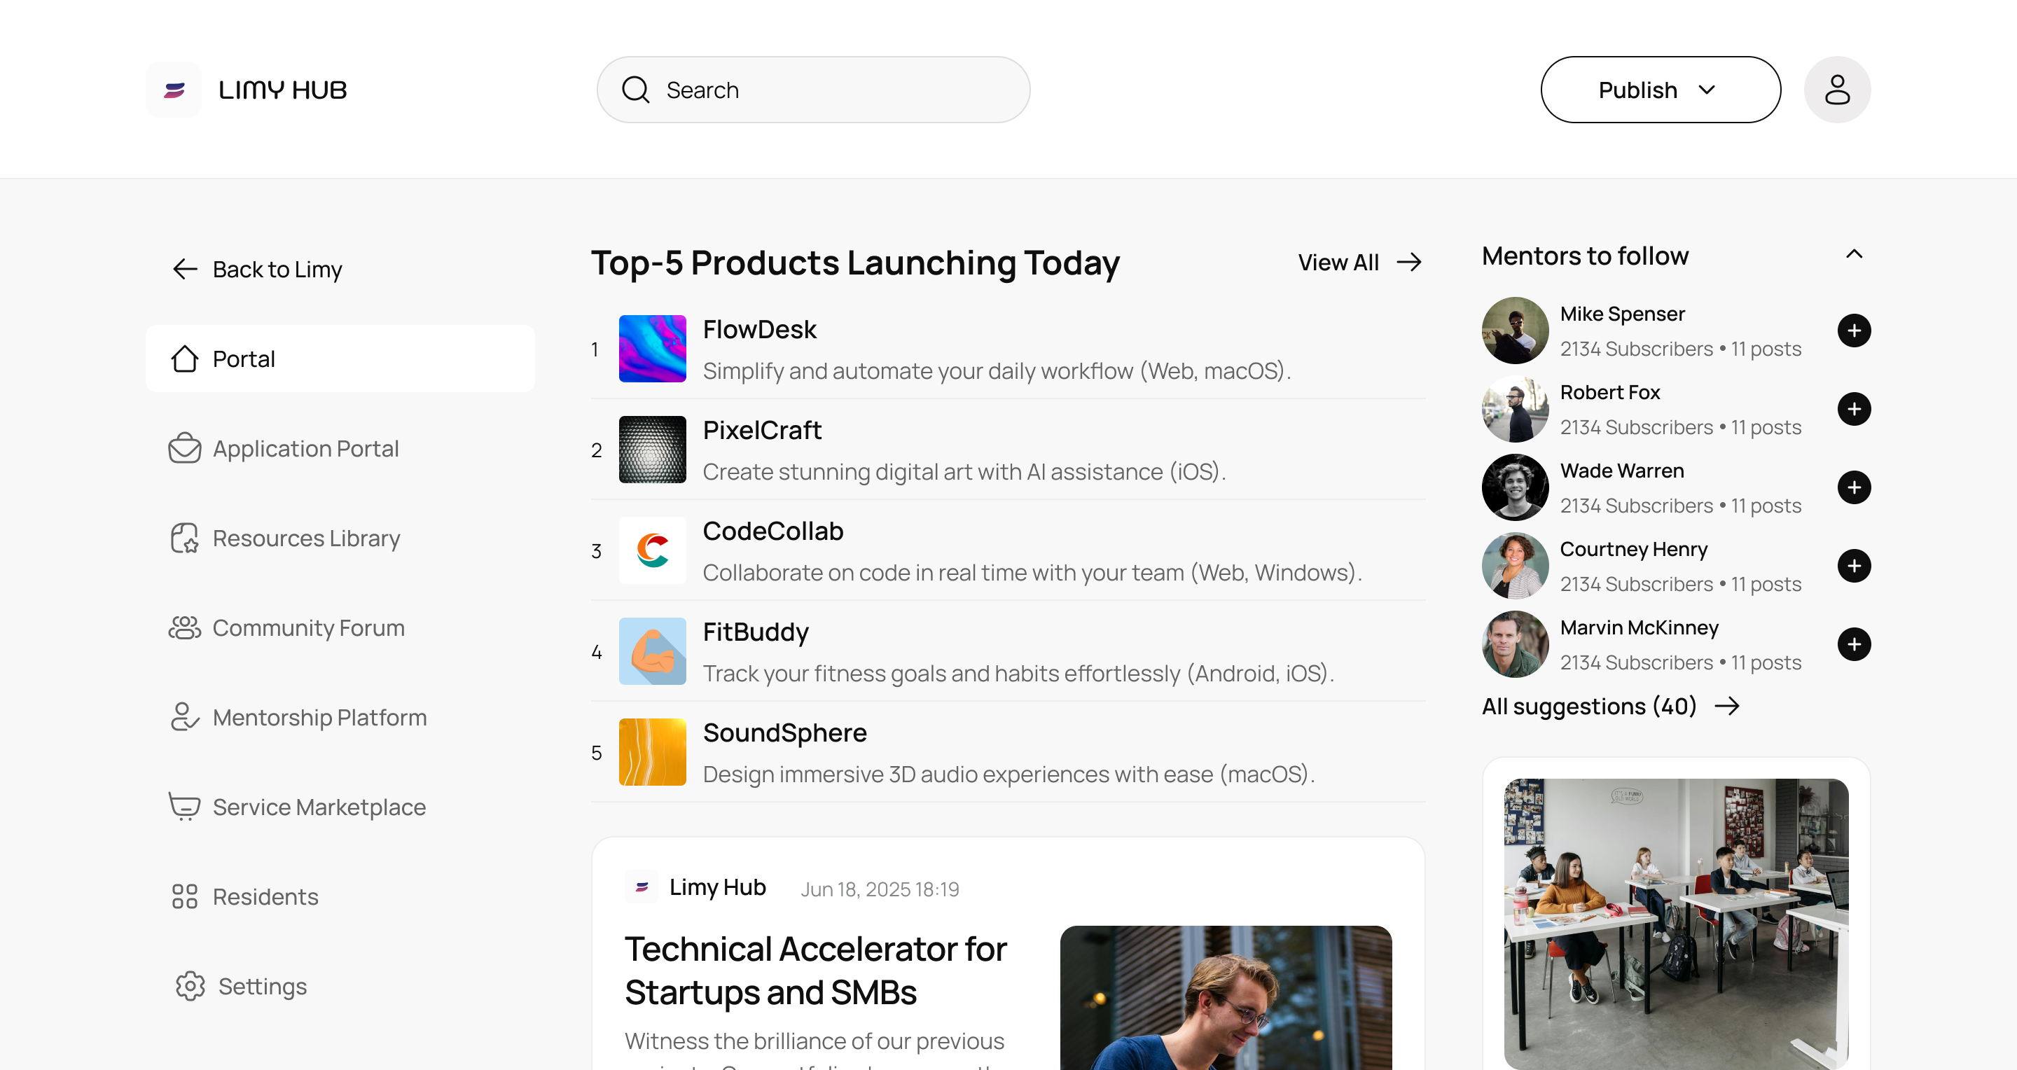Viewport: 2017px width, 1070px height.
Task: Click the Limy Hub logo icon
Action: click(x=174, y=89)
